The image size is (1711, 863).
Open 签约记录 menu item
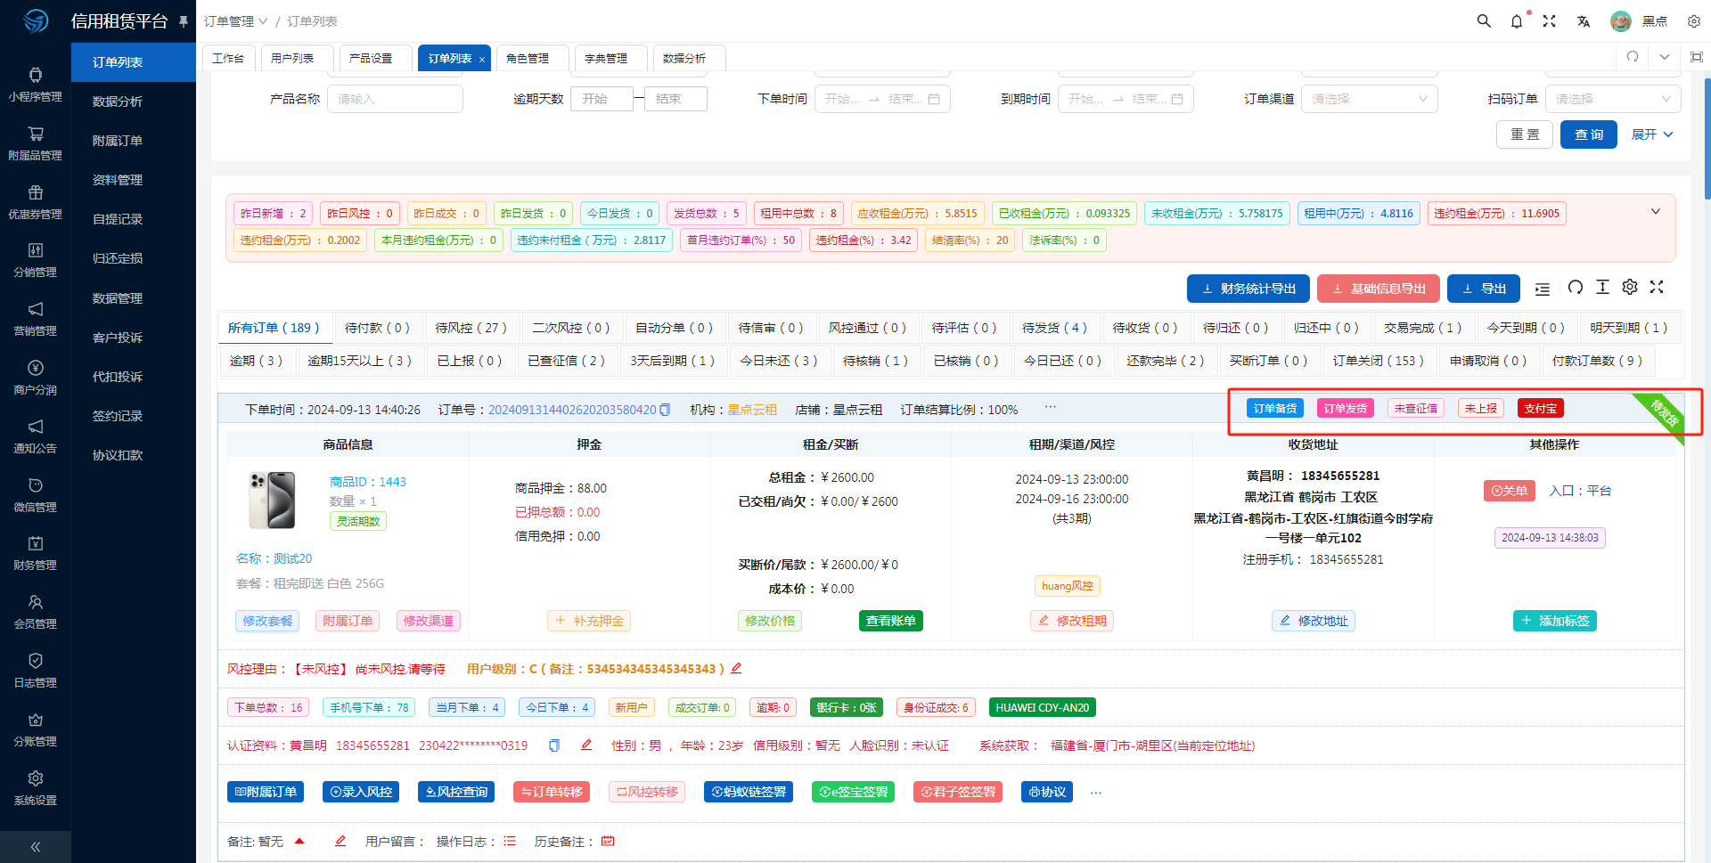tap(118, 416)
